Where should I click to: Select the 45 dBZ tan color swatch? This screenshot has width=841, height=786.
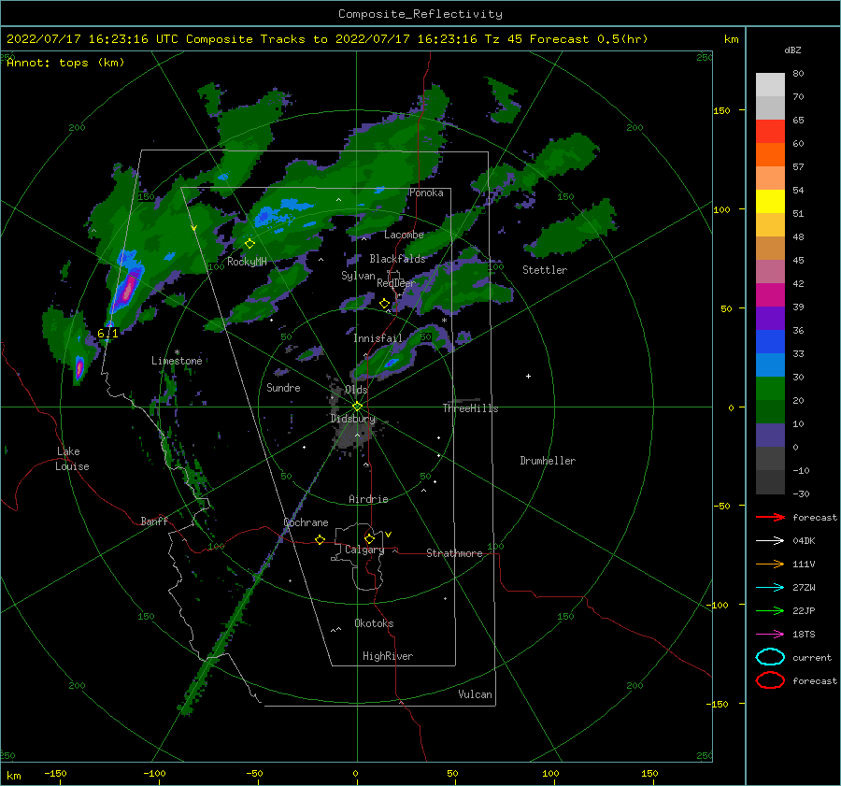pyautogui.click(x=770, y=248)
